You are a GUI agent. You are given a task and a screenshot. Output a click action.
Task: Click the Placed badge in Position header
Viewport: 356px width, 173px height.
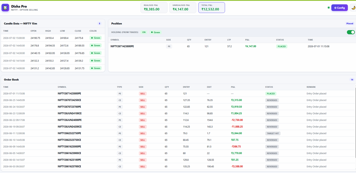click(350, 23)
